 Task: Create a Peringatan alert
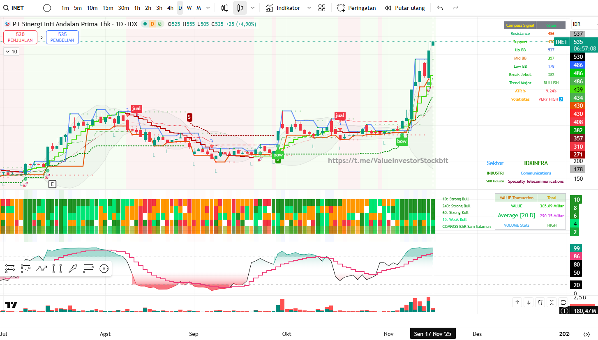click(356, 8)
